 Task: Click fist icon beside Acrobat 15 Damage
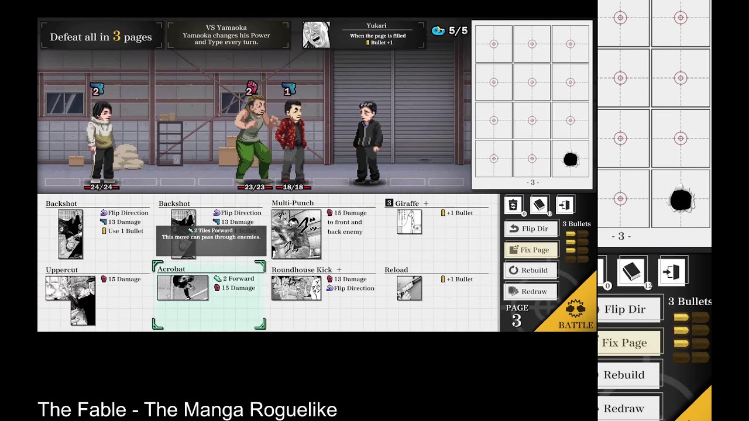point(217,288)
